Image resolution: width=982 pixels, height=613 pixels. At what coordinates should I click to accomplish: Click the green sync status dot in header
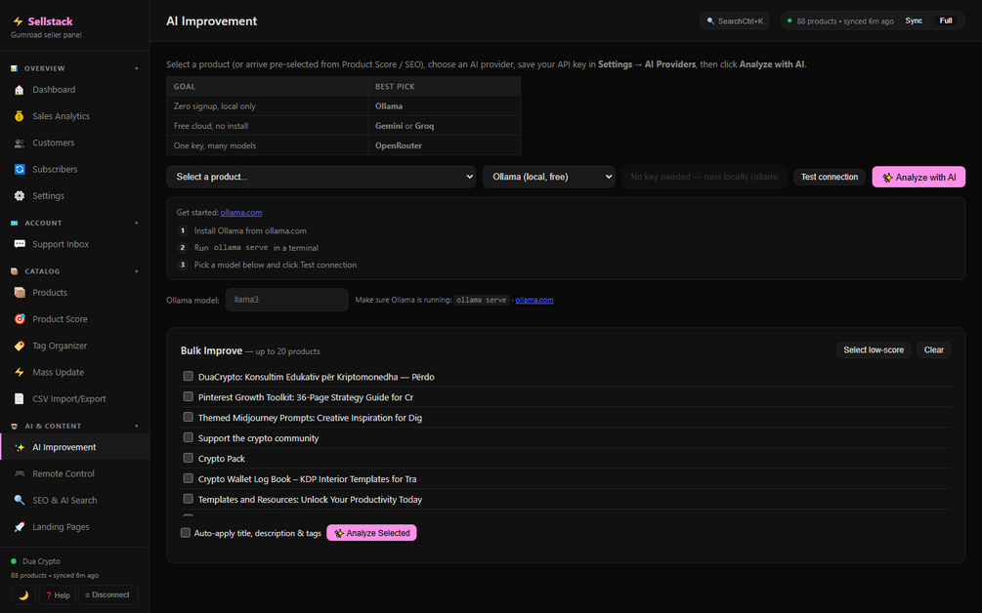(x=790, y=20)
